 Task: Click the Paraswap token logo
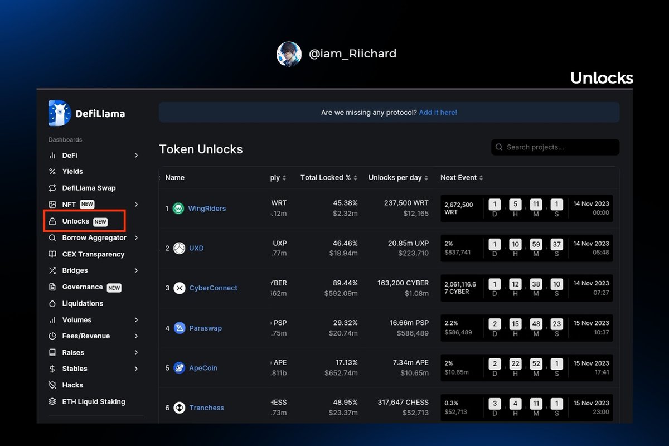point(180,328)
